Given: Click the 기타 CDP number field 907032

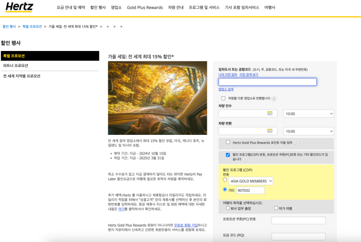Looking at the screenshot, I should (251, 191).
